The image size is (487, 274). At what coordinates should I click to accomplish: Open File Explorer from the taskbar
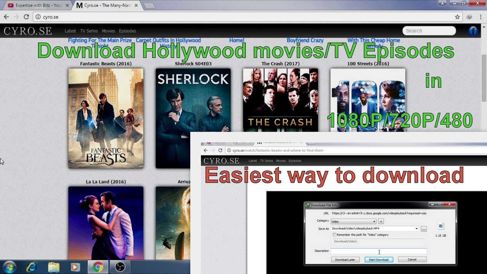coord(54,267)
